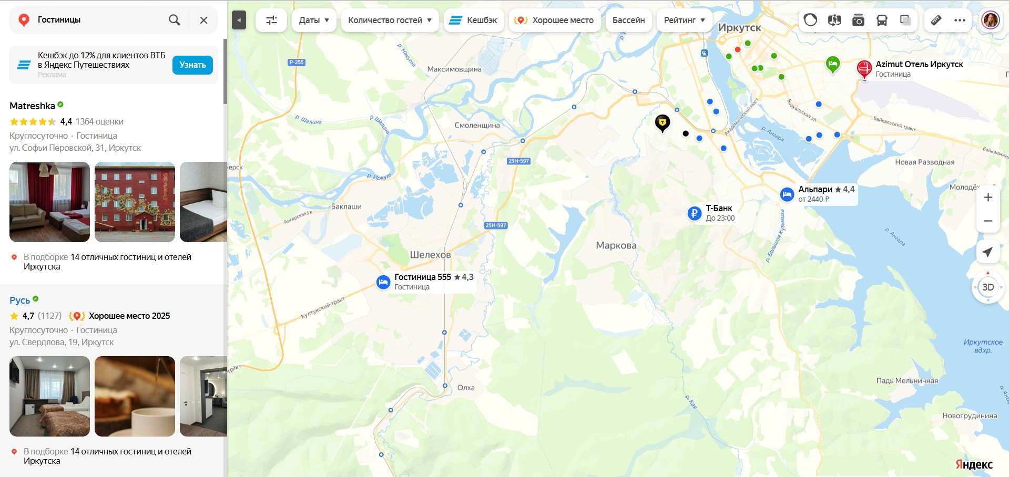The width and height of the screenshot is (1009, 477).
Task: Click the search magnifier icon
Action: [175, 20]
